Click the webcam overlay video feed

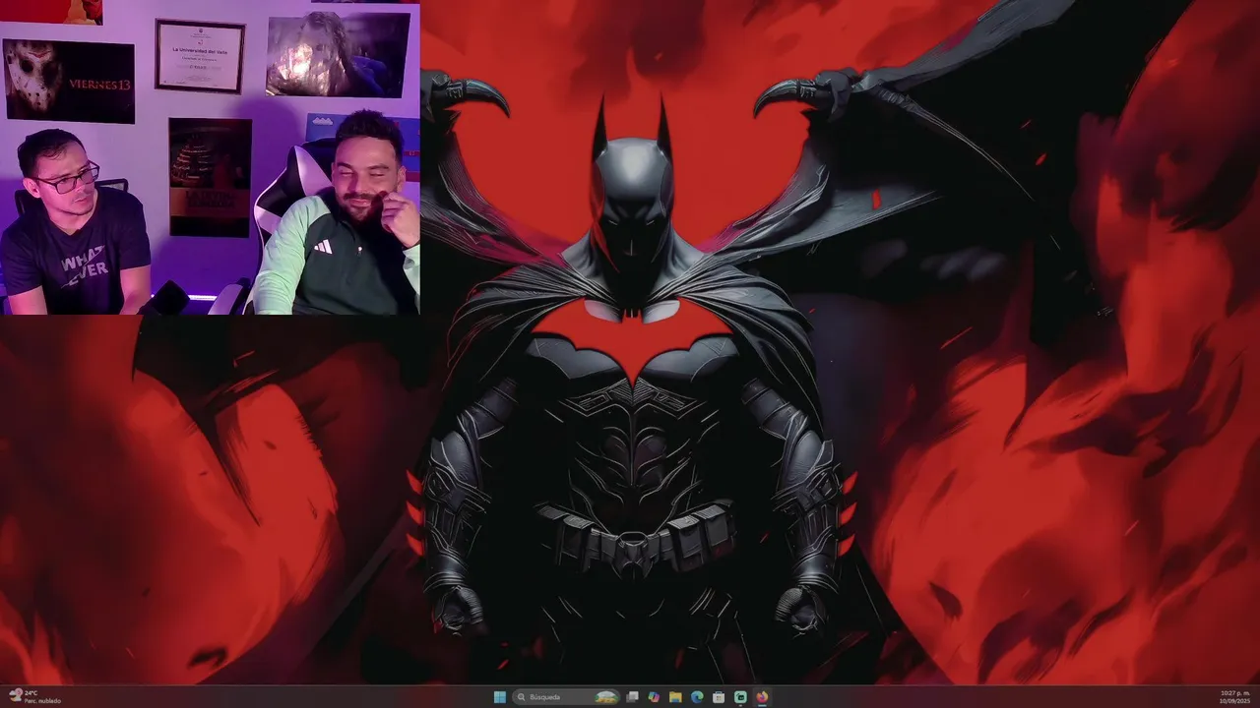[210, 157]
